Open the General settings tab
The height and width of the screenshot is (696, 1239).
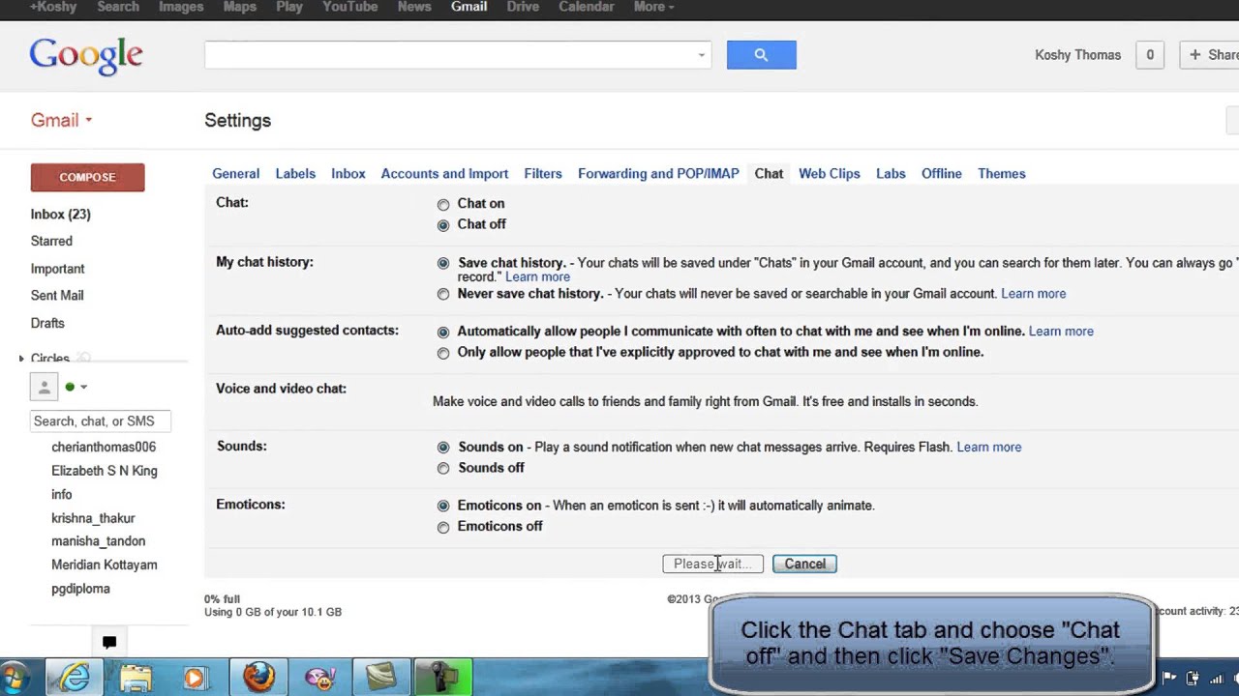[236, 174]
